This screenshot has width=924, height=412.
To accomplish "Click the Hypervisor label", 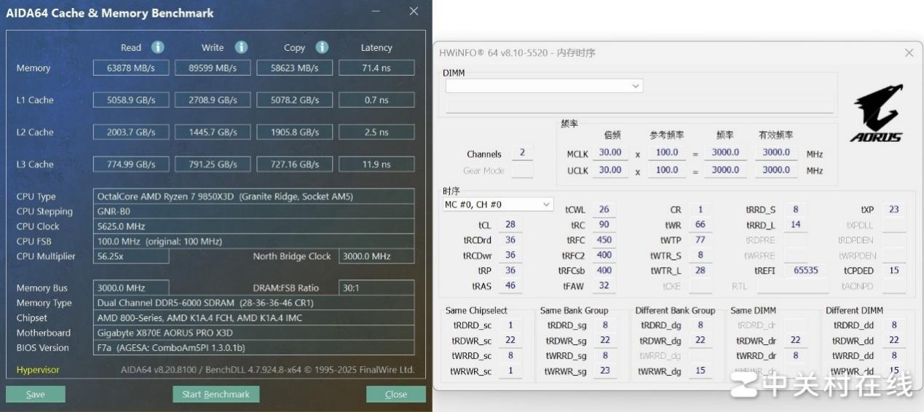I will click(39, 370).
